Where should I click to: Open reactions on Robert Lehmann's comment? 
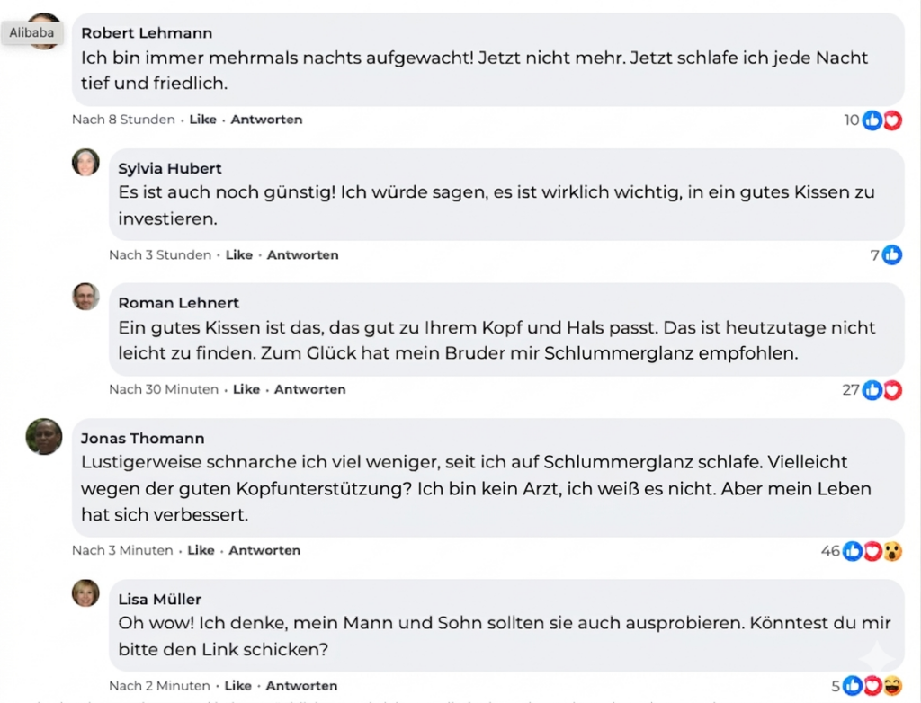[x=881, y=120]
